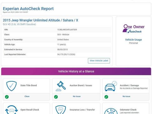This screenshot has width=152, height=114.
Task: Click the Vehicle History at a Glance banner
Action: [76, 71]
